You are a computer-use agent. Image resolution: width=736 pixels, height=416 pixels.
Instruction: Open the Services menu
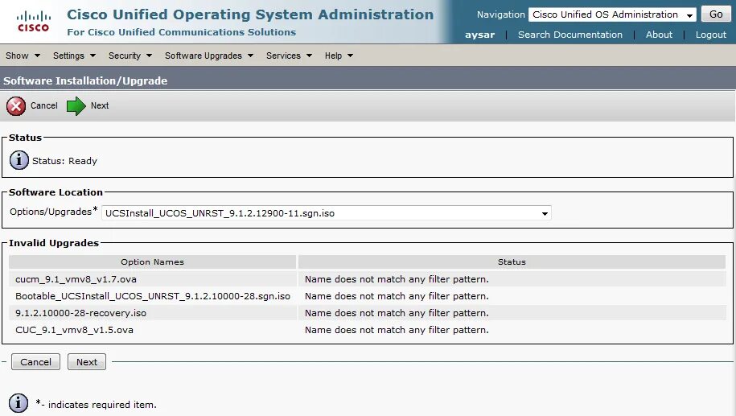pos(289,56)
